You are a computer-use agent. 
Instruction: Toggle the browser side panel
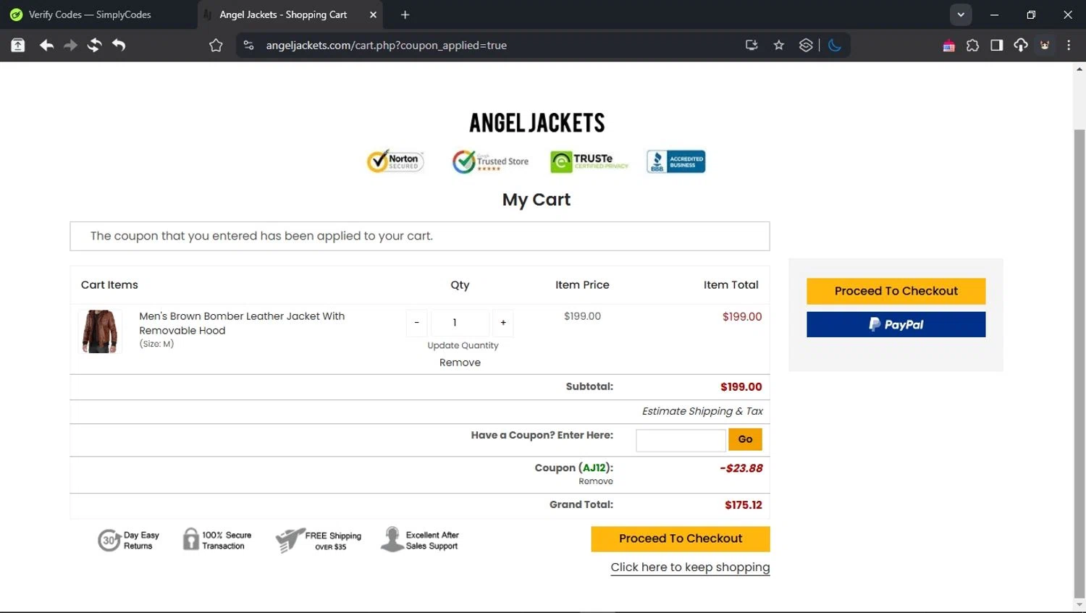[996, 46]
